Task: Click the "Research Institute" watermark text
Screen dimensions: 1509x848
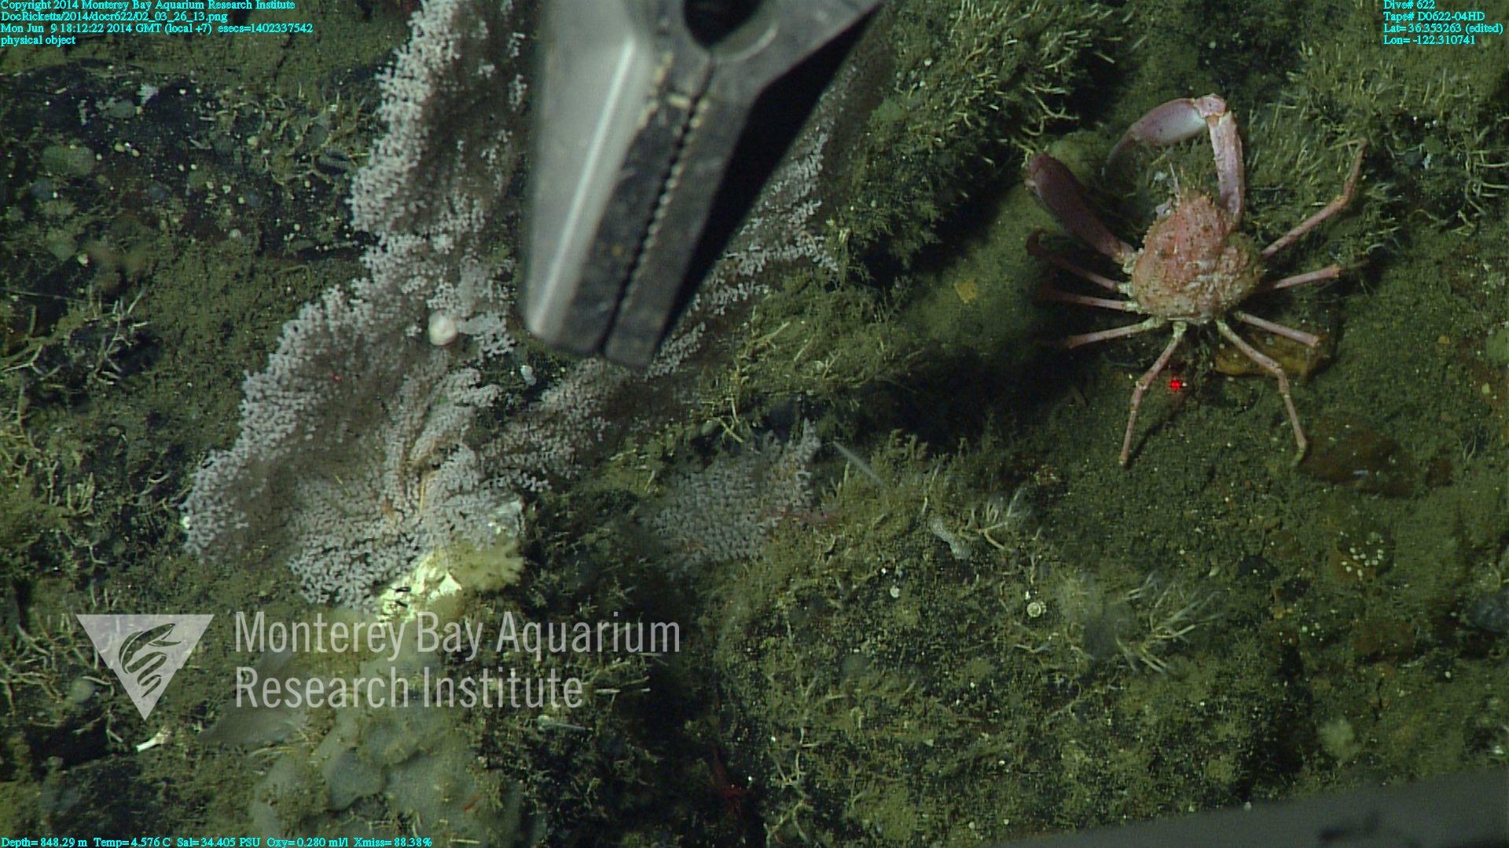Action: click(409, 688)
